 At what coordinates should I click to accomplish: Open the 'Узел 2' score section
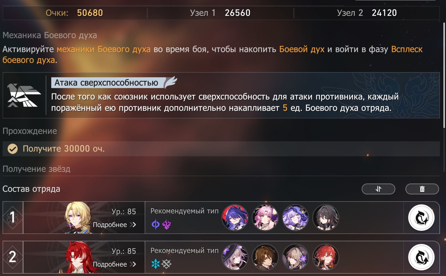(367, 13)
